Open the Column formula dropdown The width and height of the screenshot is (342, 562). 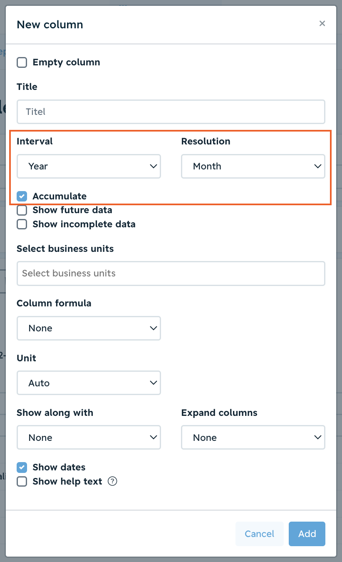tap(89, 328)
